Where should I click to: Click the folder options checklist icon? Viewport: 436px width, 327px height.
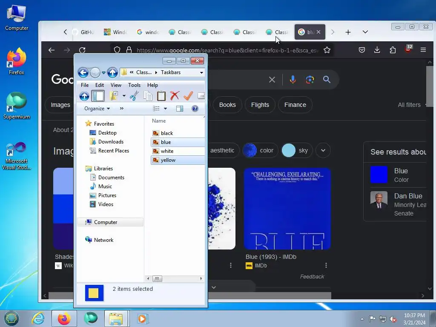[114, 96]
